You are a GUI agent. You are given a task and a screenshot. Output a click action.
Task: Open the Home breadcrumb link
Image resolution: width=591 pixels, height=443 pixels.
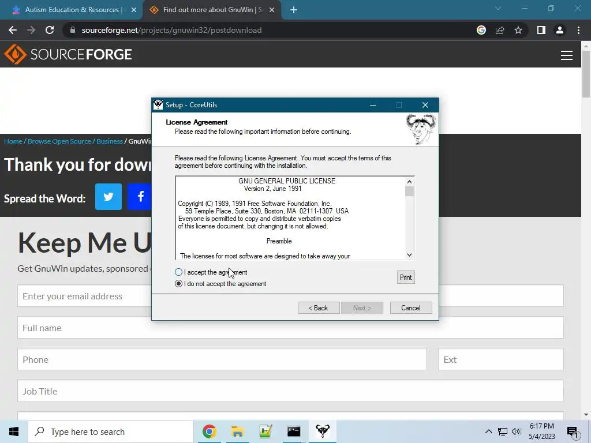tap(13, 141)
